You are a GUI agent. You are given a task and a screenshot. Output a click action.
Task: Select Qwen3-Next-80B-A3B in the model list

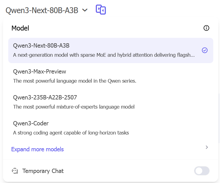(41, 46)
